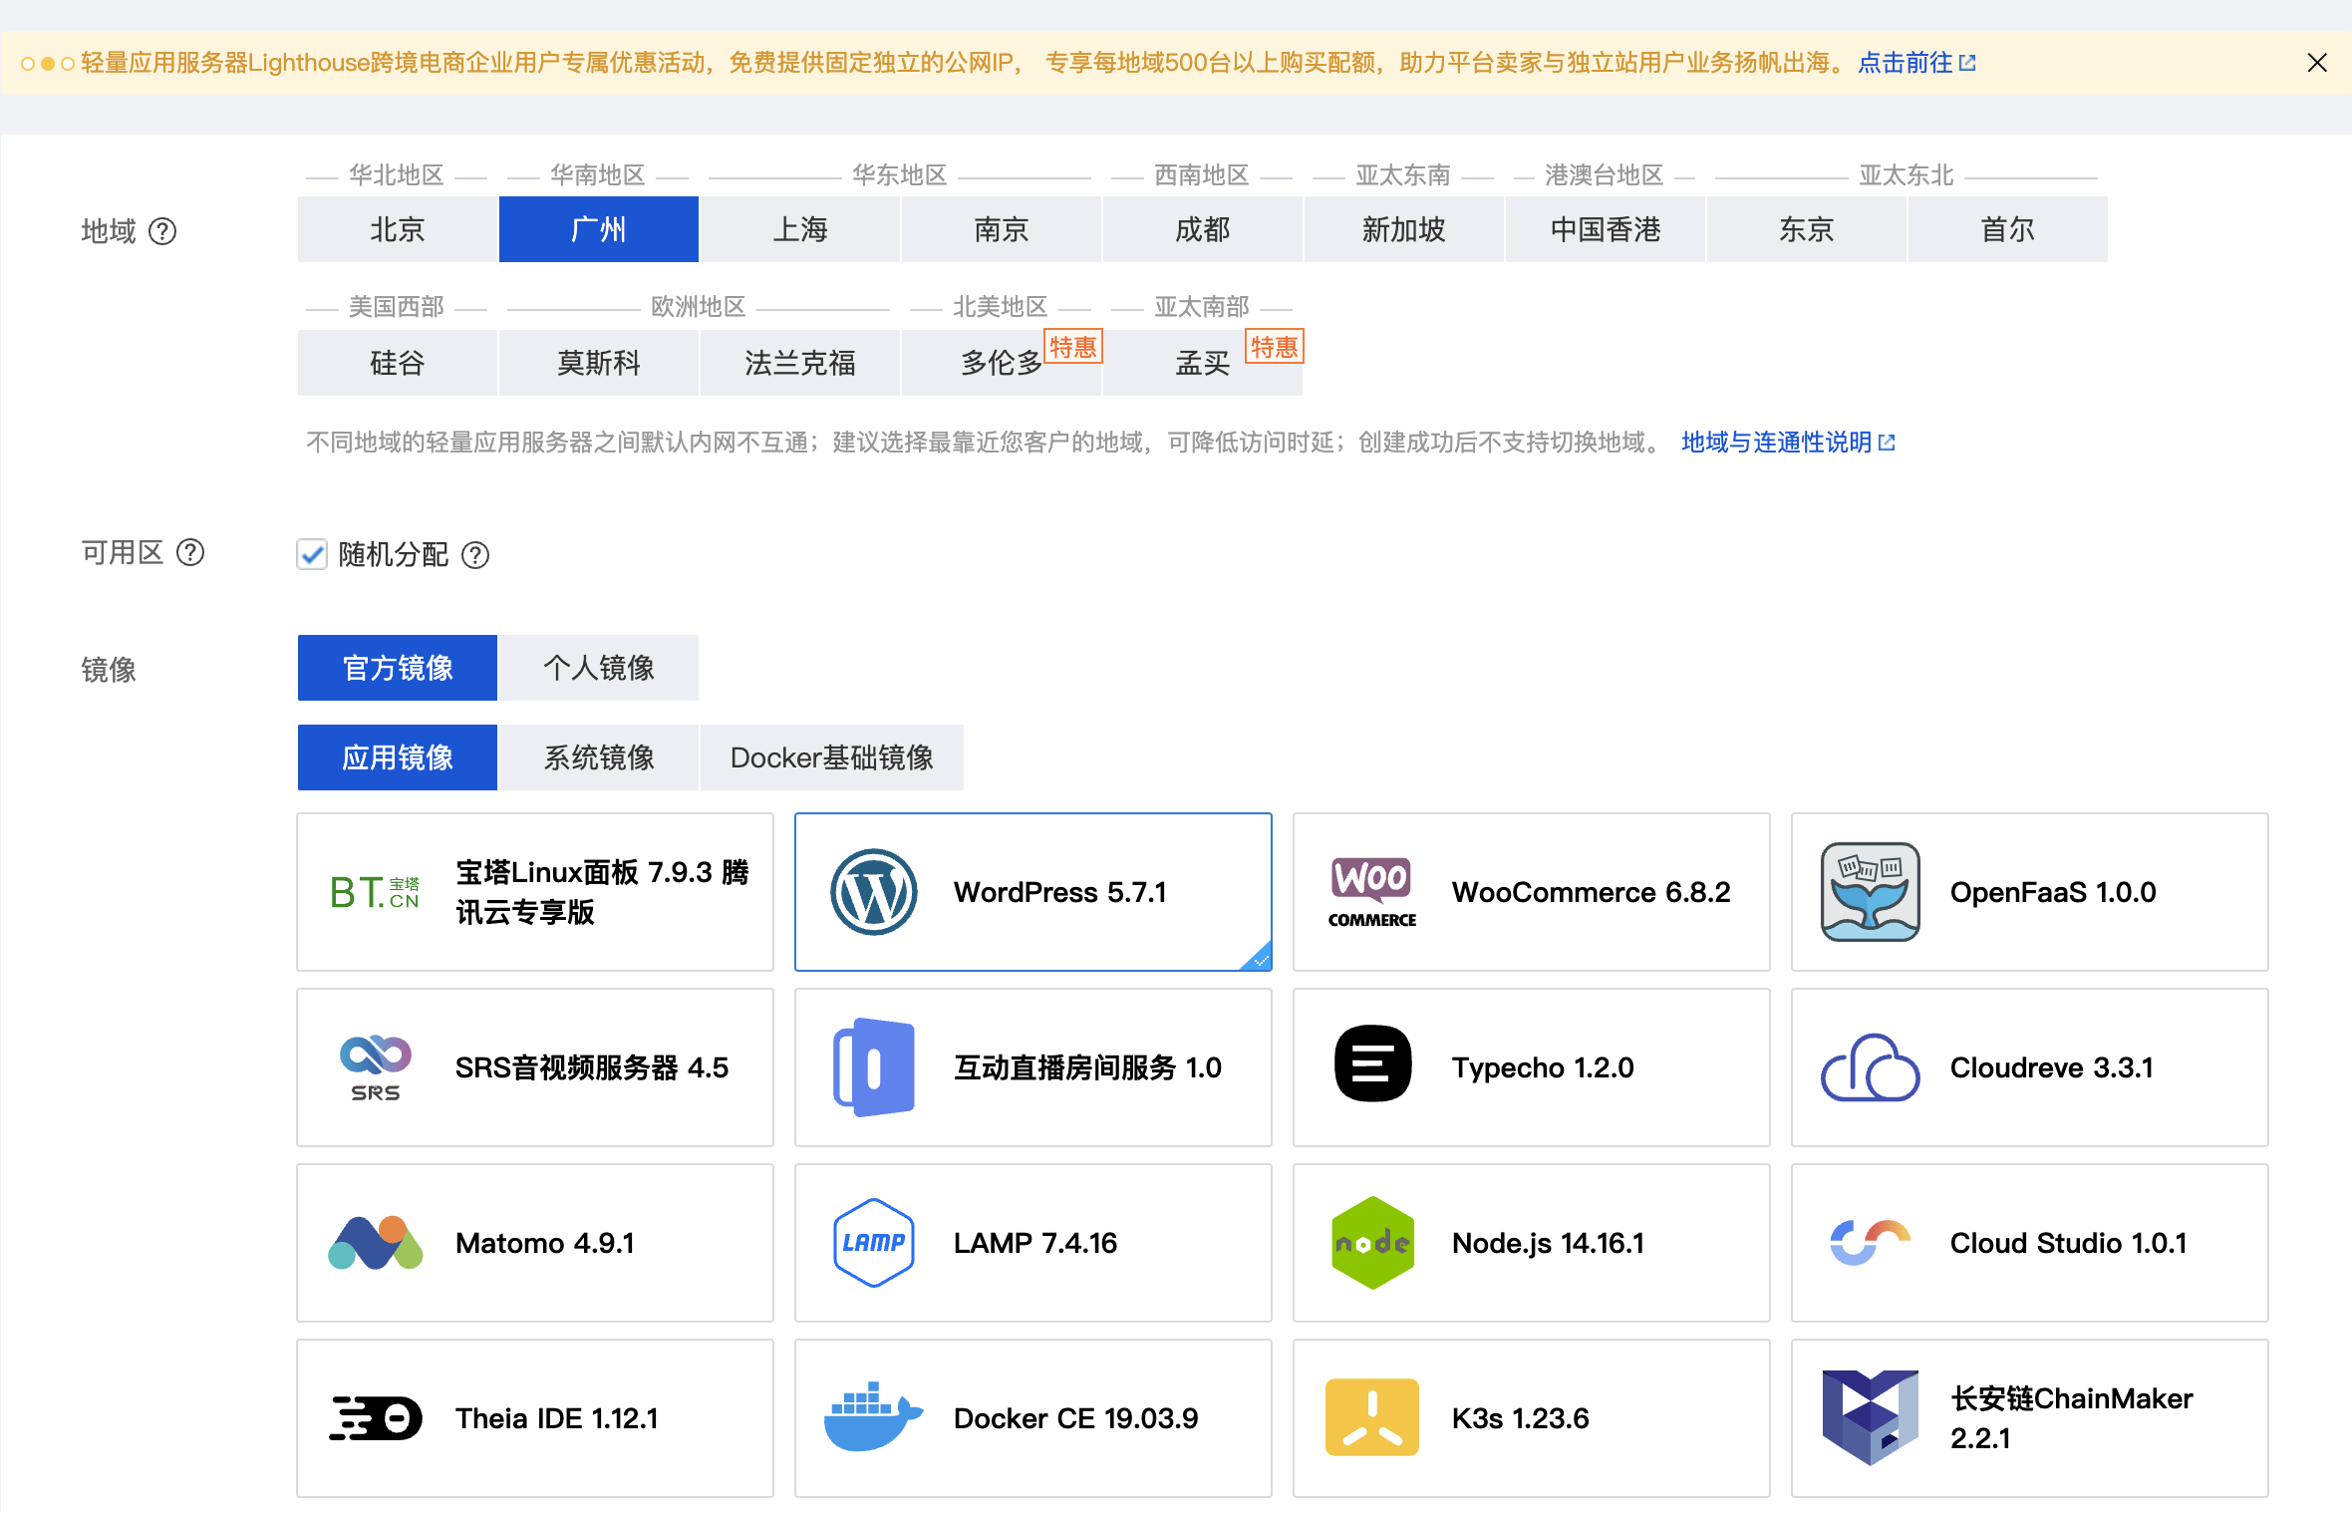This screenshot has height=1513, width=2352.
Task: Select the 硅谷 region
Action: coord(398,363)
